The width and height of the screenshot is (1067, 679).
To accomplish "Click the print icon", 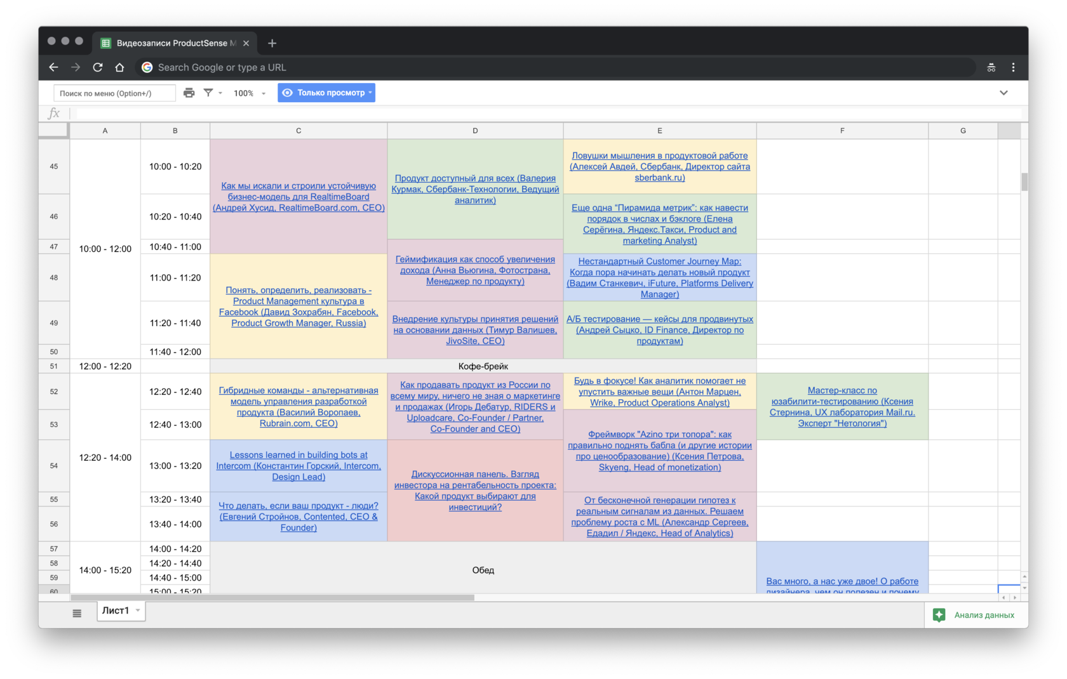I will point(189,93).
